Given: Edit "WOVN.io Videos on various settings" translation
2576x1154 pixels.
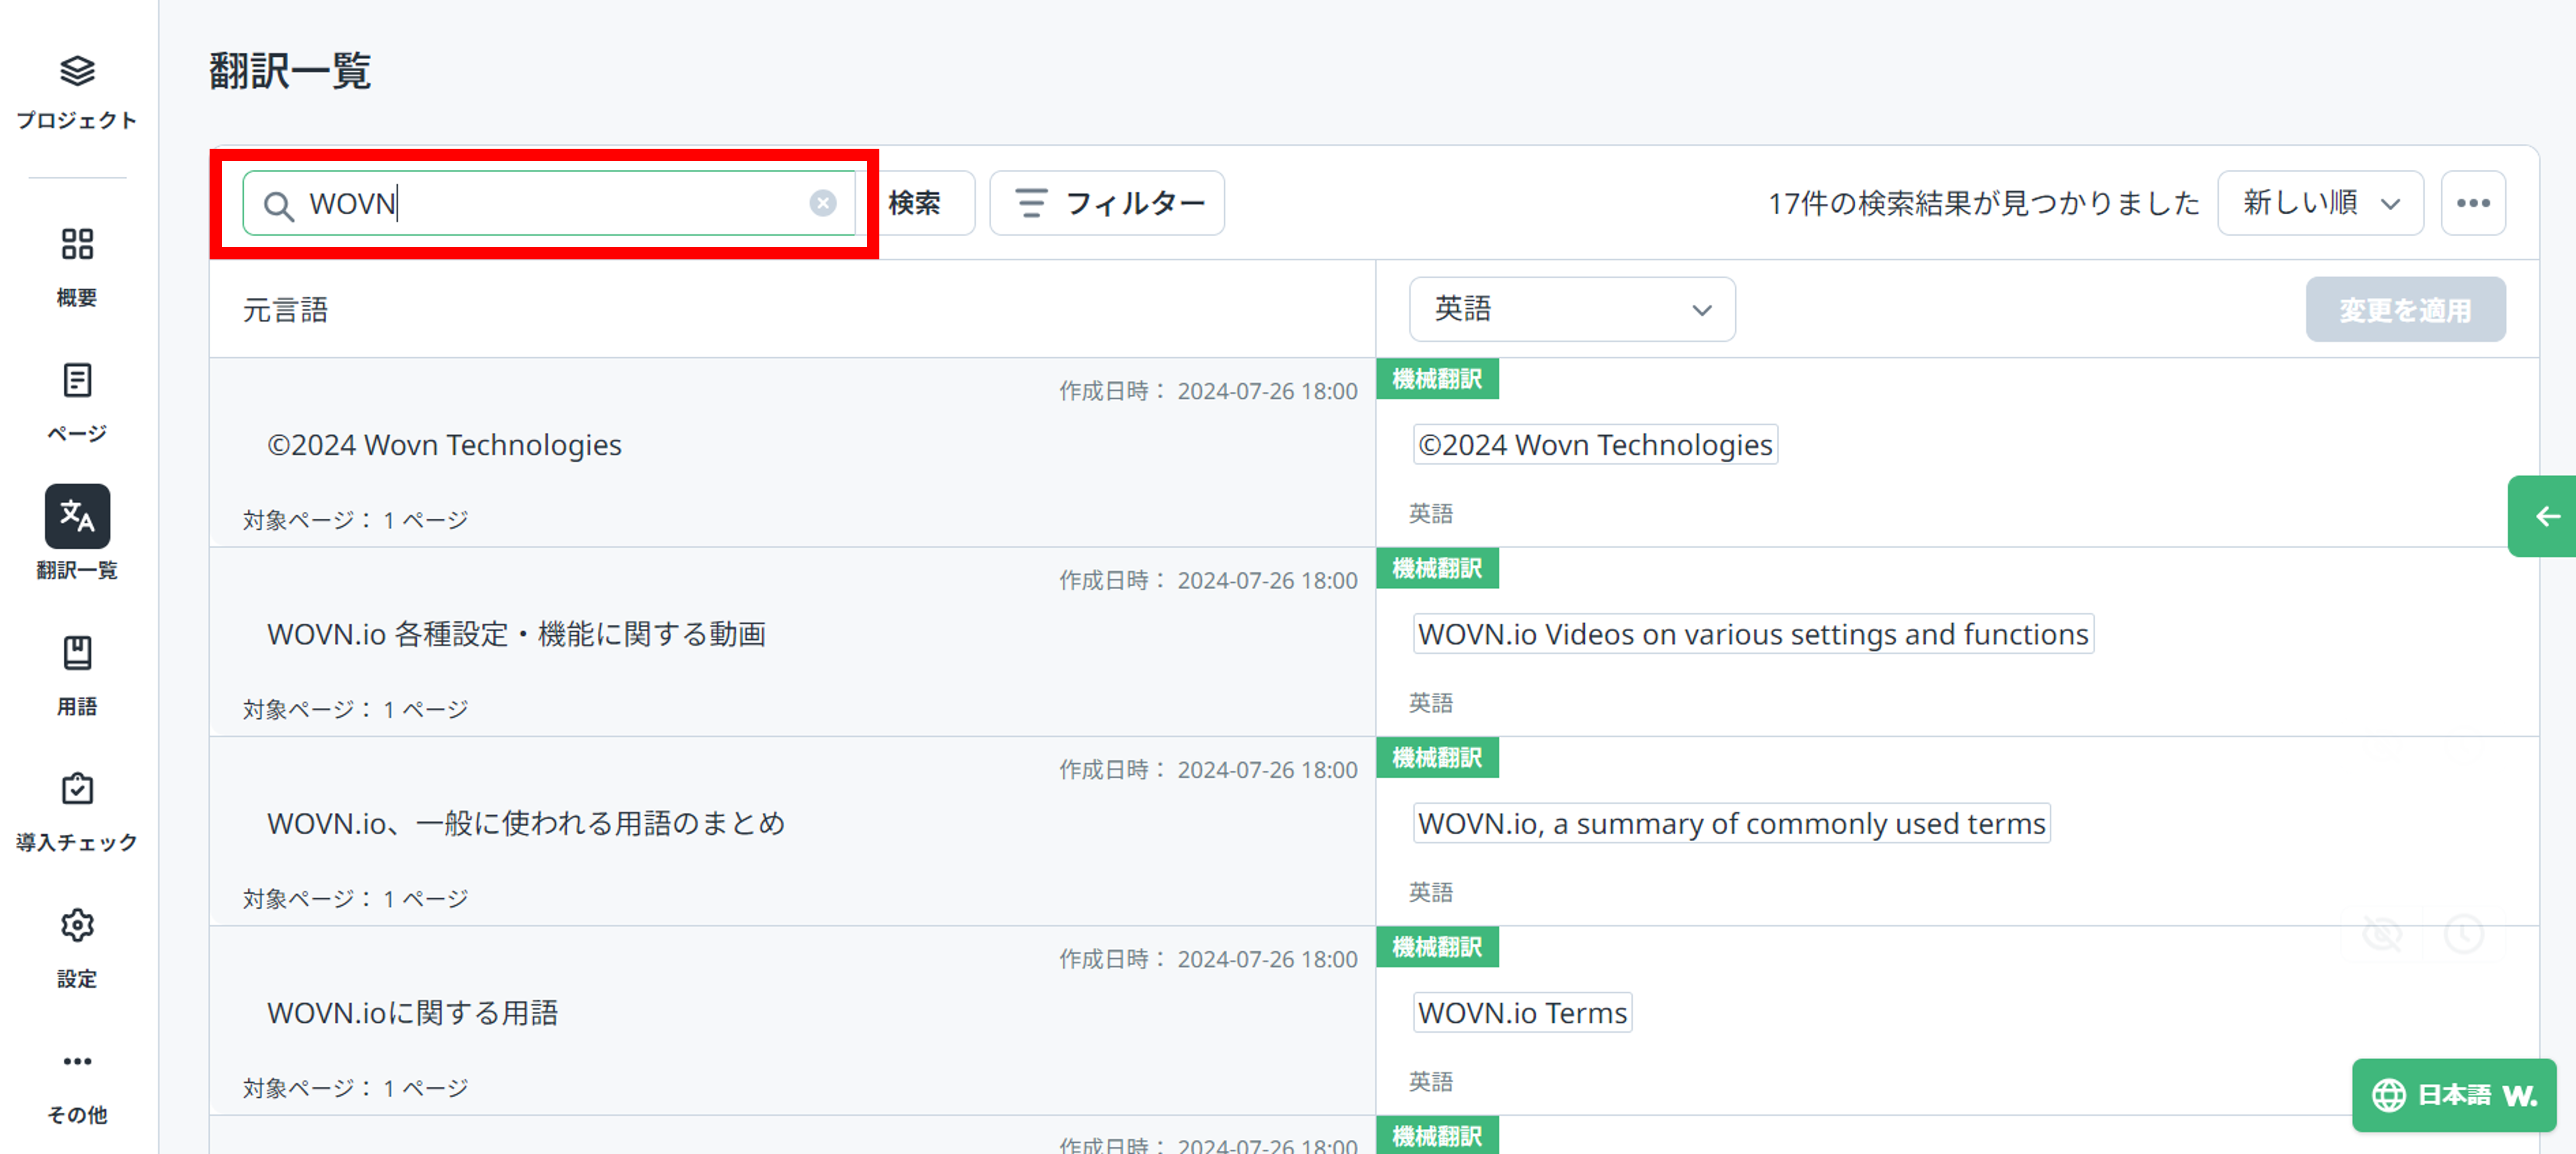Looking at the screenshot, I should click(1752, 634).
